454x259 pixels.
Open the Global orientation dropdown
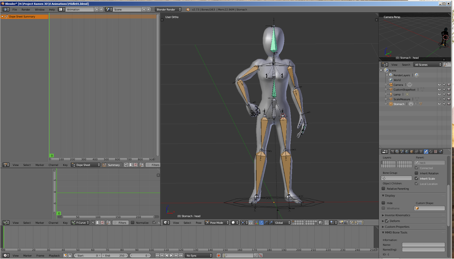[283, 223]
